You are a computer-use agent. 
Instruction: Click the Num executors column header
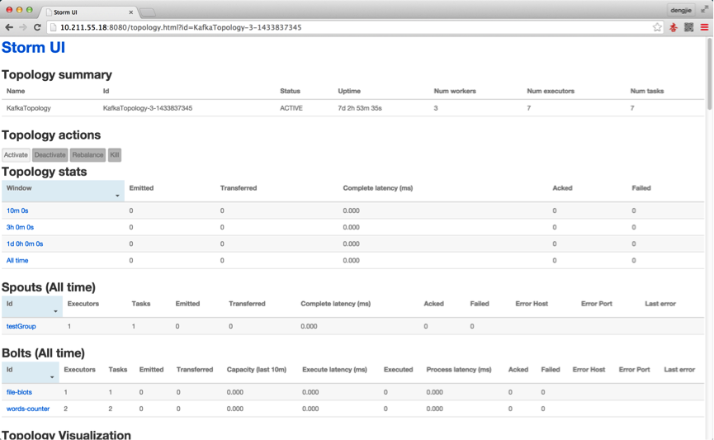click(x=551, y=91)
